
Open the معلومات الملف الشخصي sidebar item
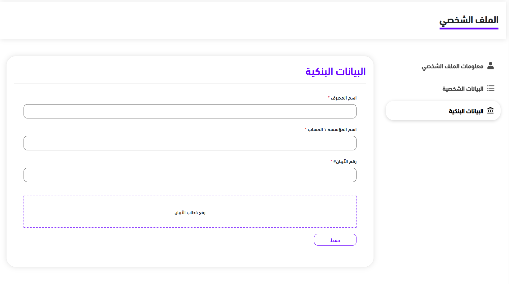[x=452, y=66]
